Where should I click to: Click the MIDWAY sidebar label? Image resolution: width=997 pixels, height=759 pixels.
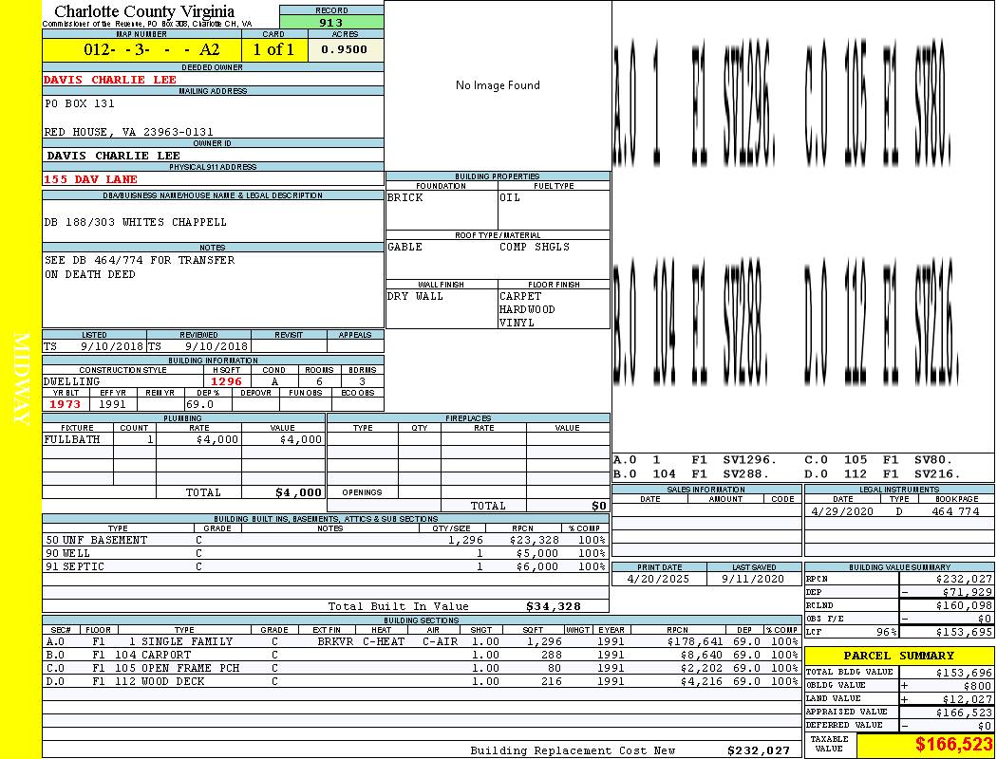click(x=21, y=379)
